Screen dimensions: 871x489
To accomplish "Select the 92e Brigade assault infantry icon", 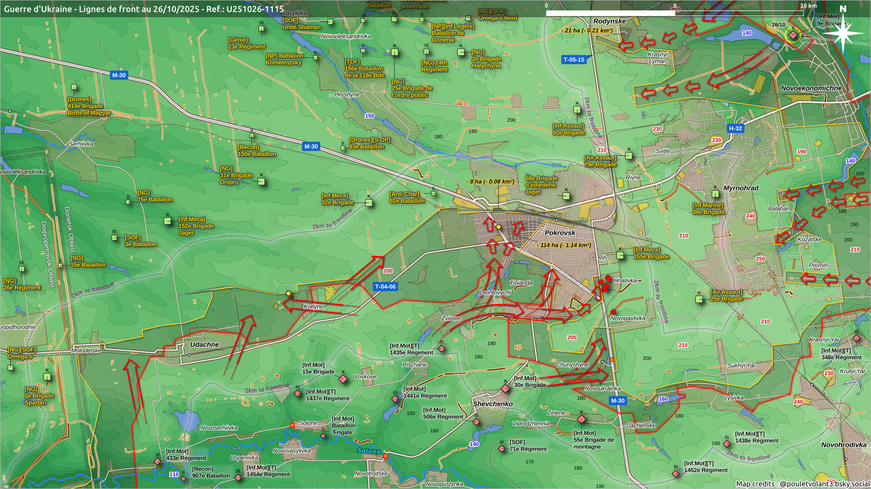I will tap(577, 110).
